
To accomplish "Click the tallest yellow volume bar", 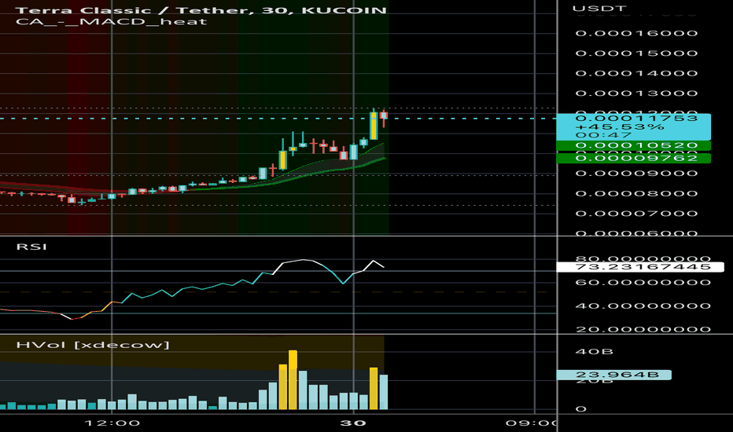I will [293, 379].
